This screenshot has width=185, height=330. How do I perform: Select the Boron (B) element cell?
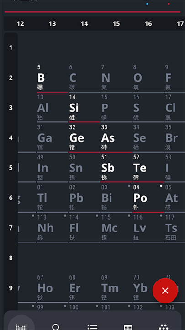(52, 77)
